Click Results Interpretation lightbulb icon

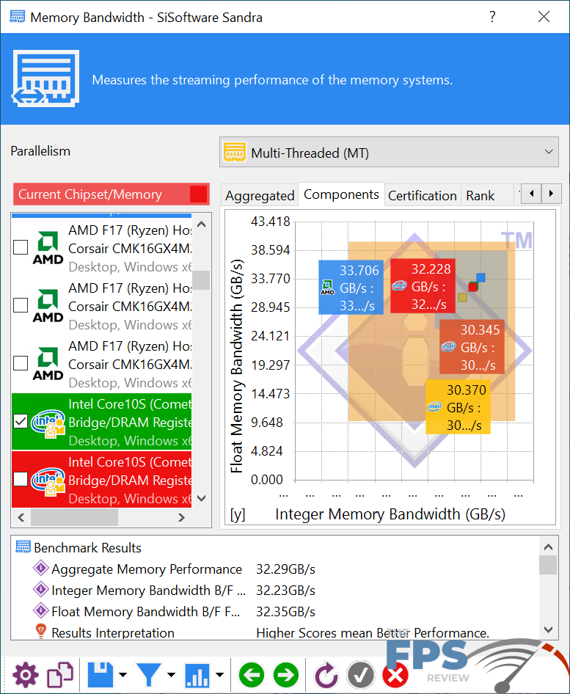point(41,631)
